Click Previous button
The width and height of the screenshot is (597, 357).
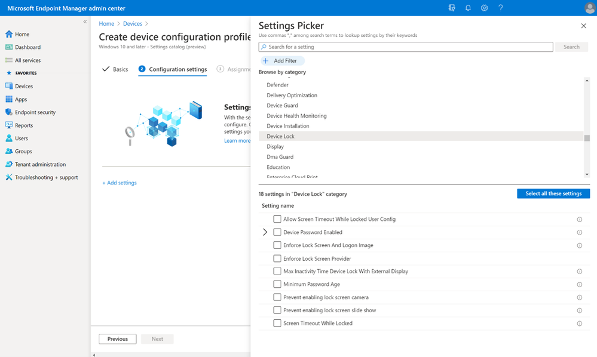coord(117,338)
